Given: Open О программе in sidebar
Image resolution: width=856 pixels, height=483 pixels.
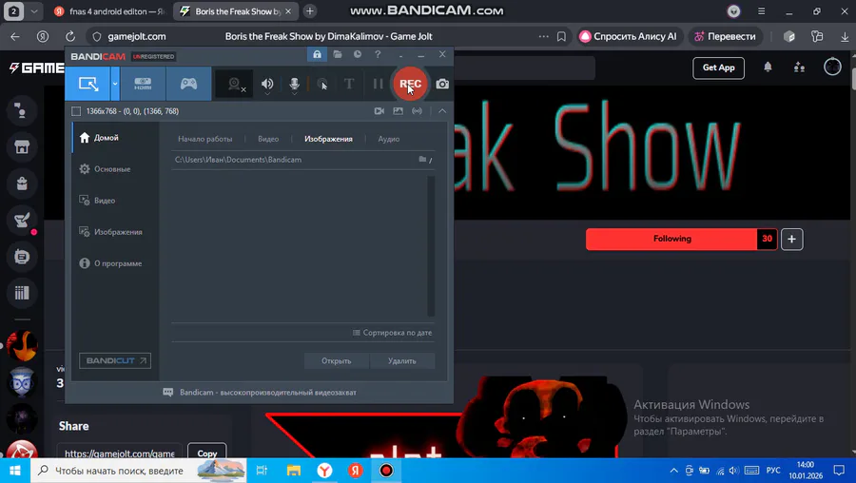Looking at the screenshot, I should [115, 263].
